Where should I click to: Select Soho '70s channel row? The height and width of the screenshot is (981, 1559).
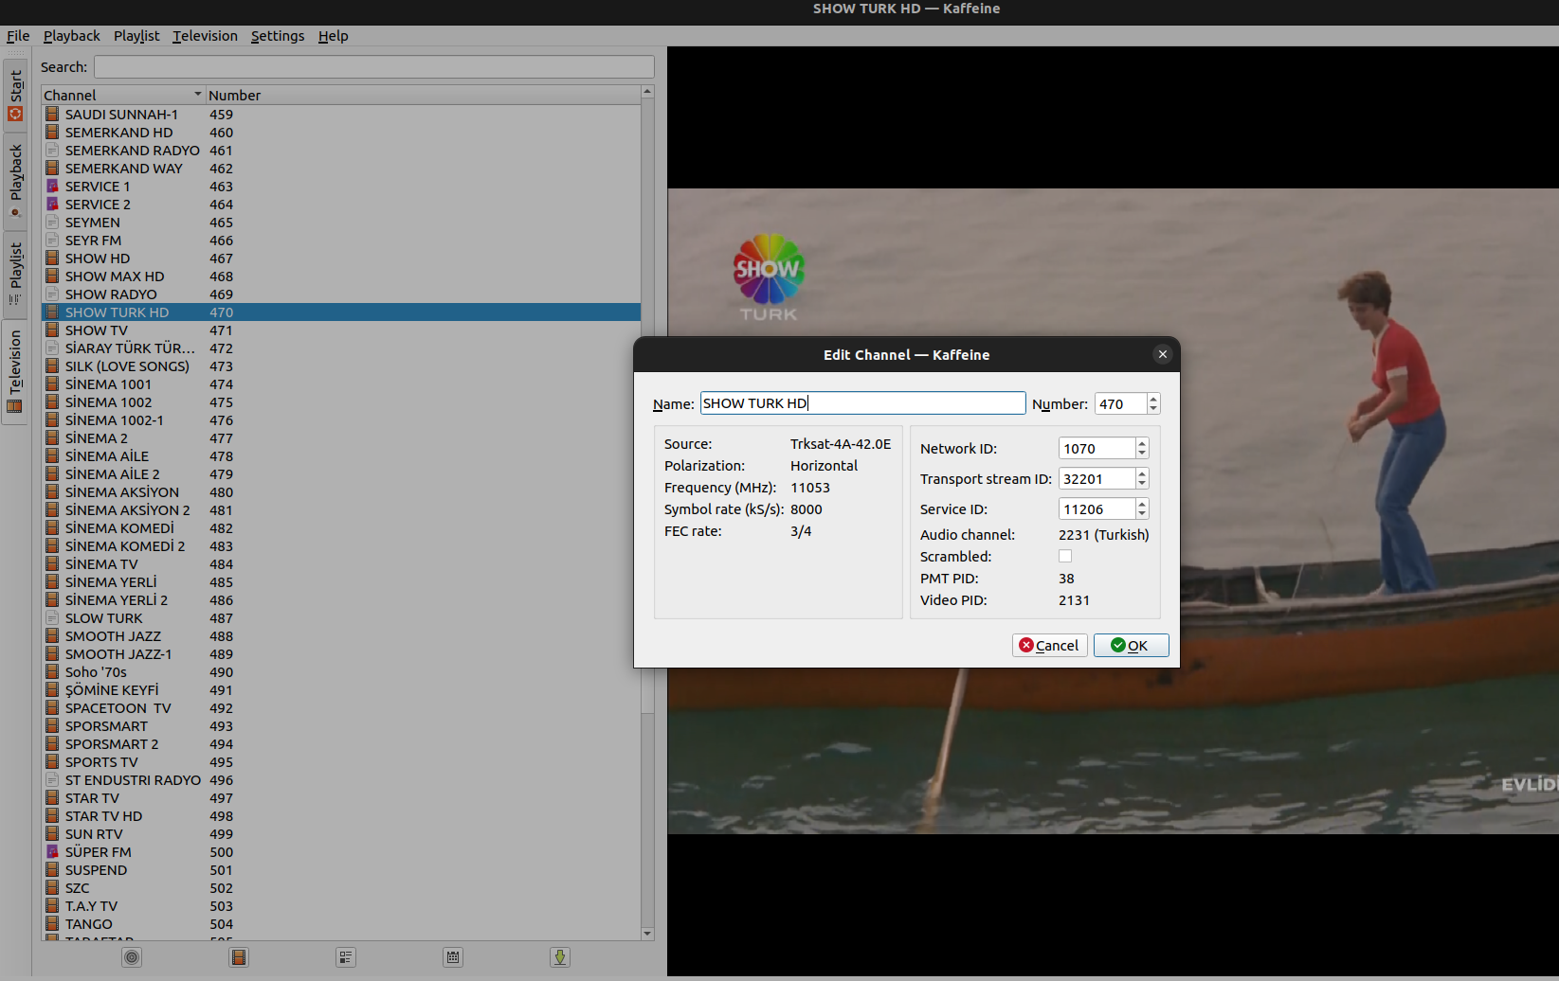pyautogui.click(x=341, y=671)
